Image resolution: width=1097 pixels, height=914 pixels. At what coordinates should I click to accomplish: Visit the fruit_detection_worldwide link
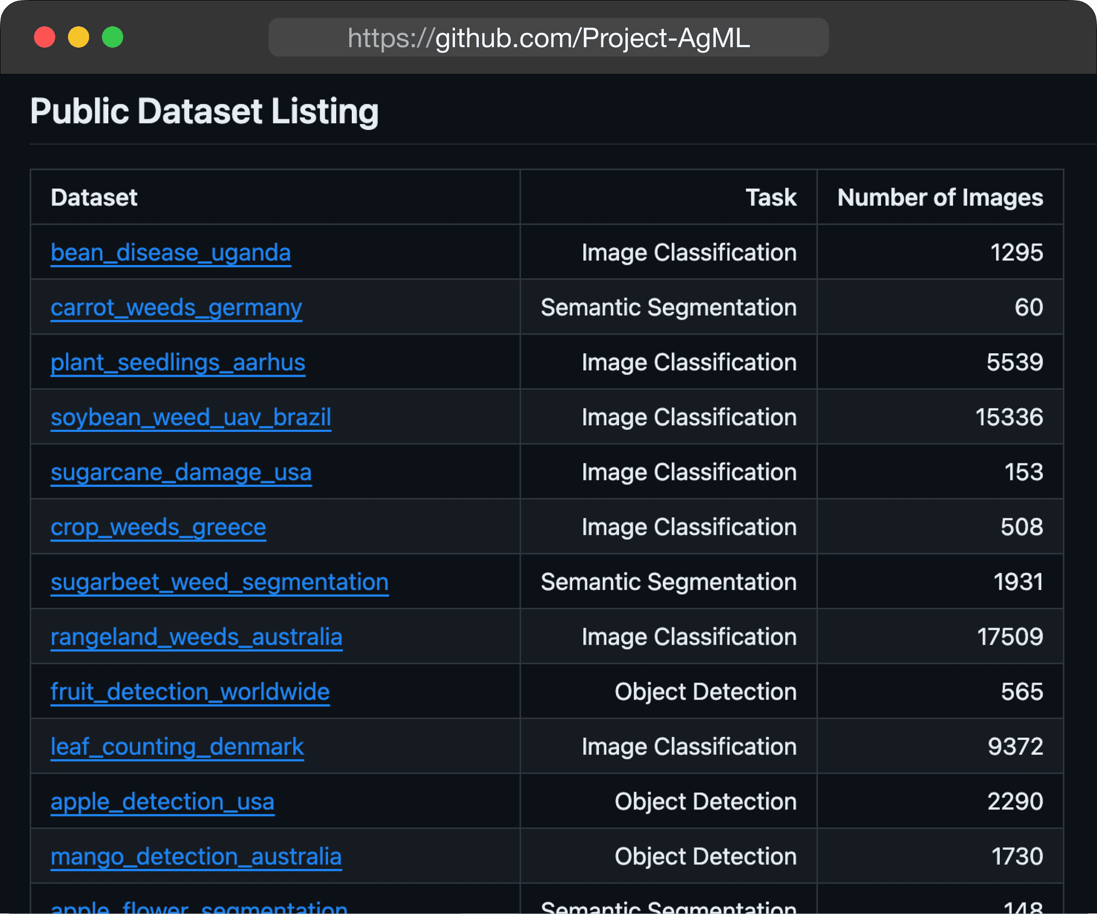click(x=190, y=692)
